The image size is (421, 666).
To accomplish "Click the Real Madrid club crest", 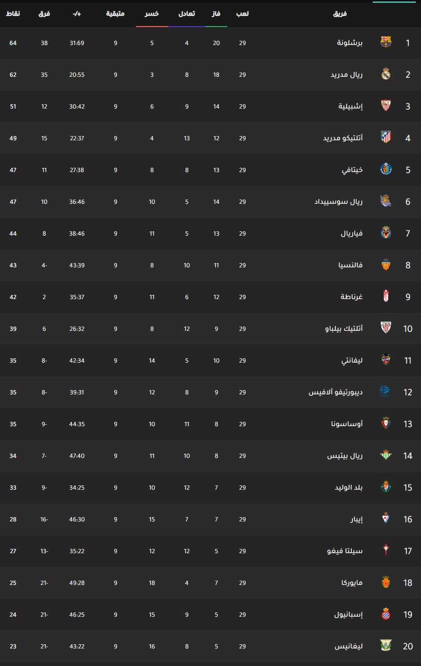I will 386,74.
